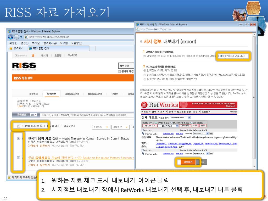Click PubMed Links icon under Ref ID: 1
Screen dimensions: 268x201
[143, 133]
